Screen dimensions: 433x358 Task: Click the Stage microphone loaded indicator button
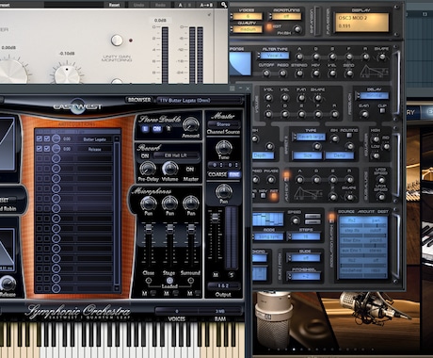pyautogui.click(x=169, y=280)
